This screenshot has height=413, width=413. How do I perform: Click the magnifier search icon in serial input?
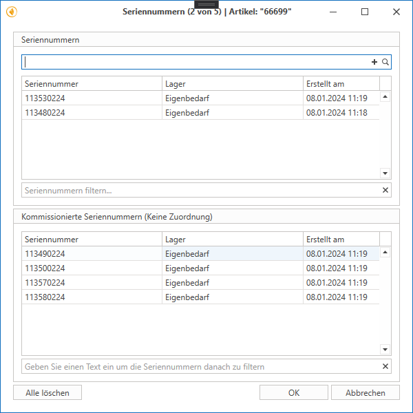[x=385, y=62]
